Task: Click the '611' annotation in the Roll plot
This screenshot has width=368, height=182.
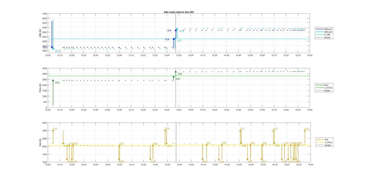Action: point(242,129)
